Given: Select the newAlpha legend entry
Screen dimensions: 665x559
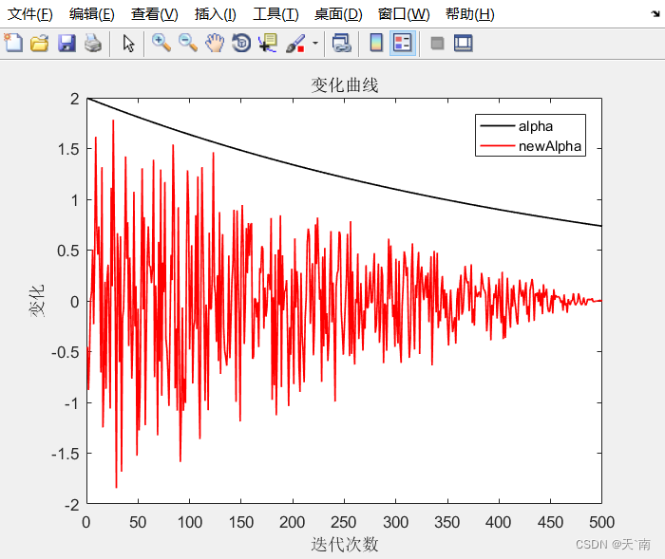Looking at the screenshot, I should 550,146.
